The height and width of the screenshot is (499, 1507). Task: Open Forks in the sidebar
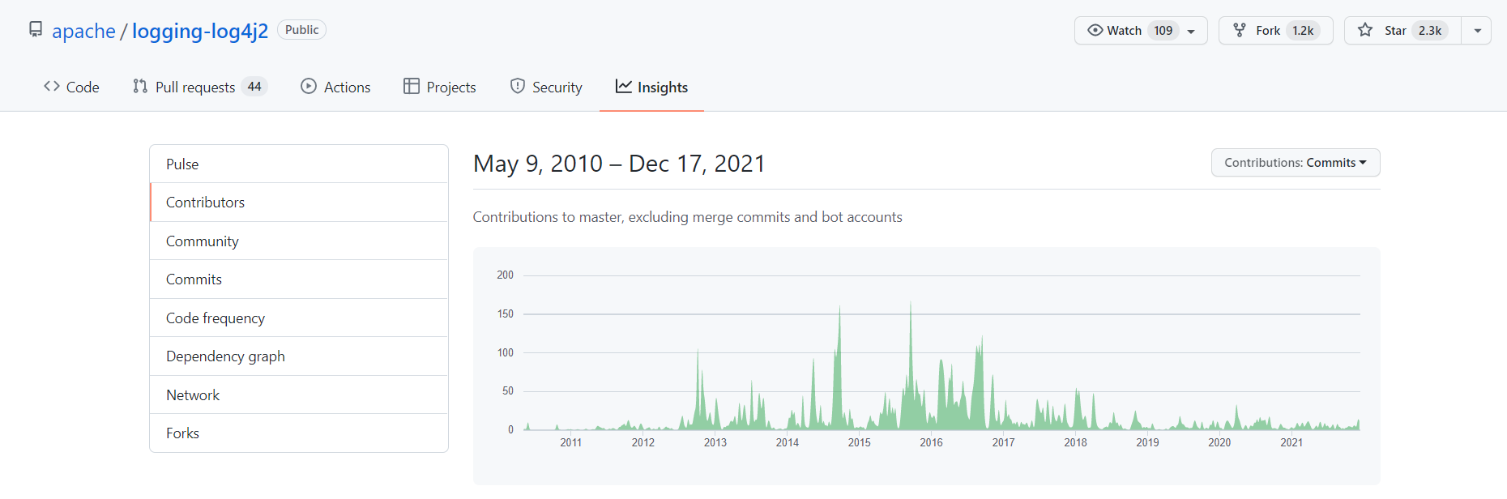[x=299, y=433]
